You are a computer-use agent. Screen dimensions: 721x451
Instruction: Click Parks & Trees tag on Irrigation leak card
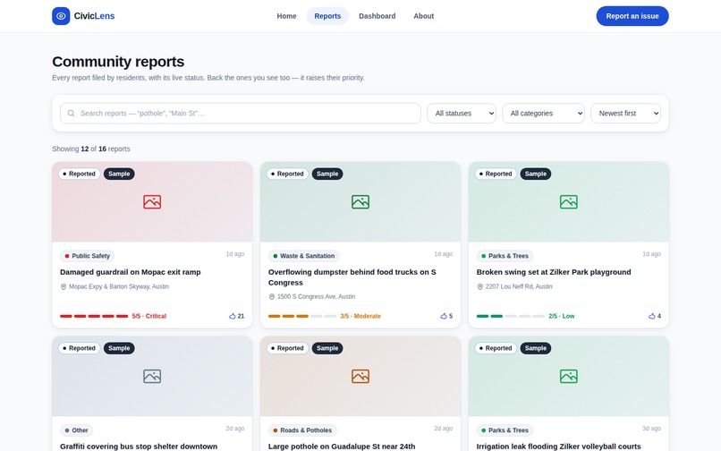click(x=505, y=430)
